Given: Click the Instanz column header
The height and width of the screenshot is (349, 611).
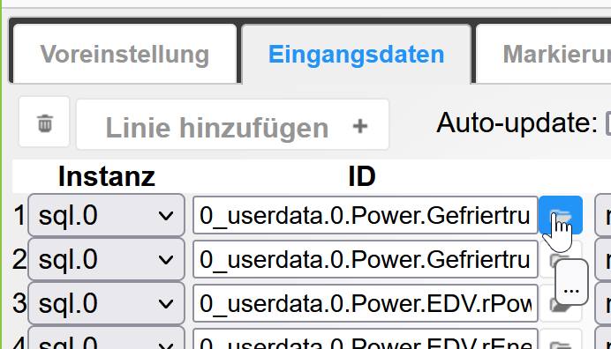Looking at the screenshot, I should click(106, 176).
